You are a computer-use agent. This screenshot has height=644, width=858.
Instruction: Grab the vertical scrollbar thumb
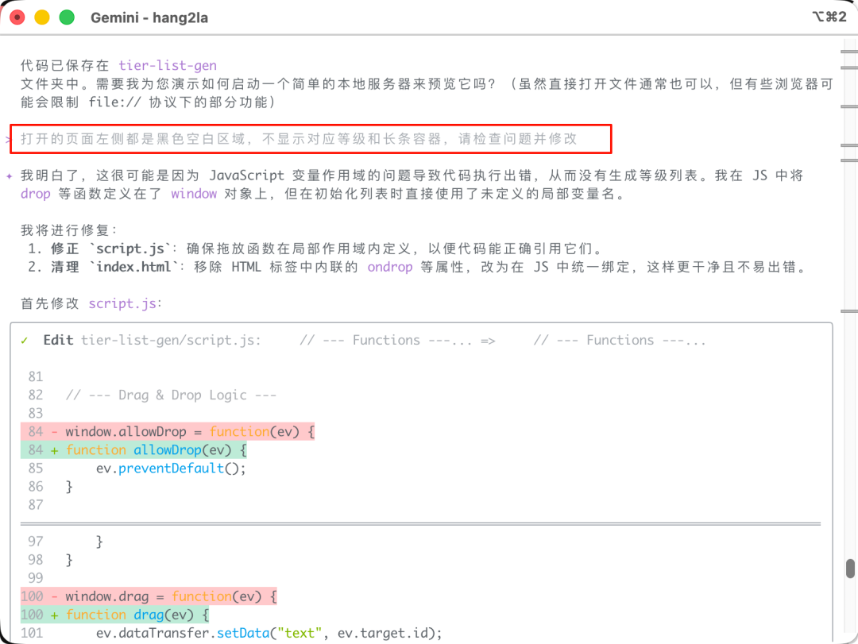pos(849,569)
